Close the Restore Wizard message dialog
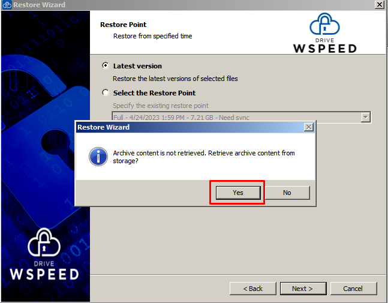This screenshot has width=388, height=303. [309, 127]
